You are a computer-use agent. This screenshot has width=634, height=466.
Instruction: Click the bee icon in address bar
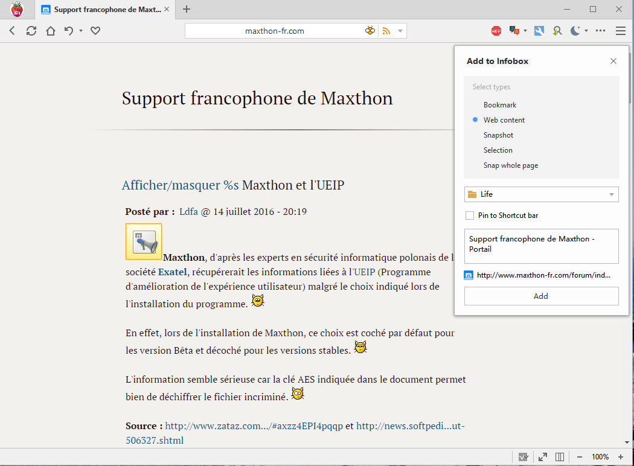tap(370, 31)
